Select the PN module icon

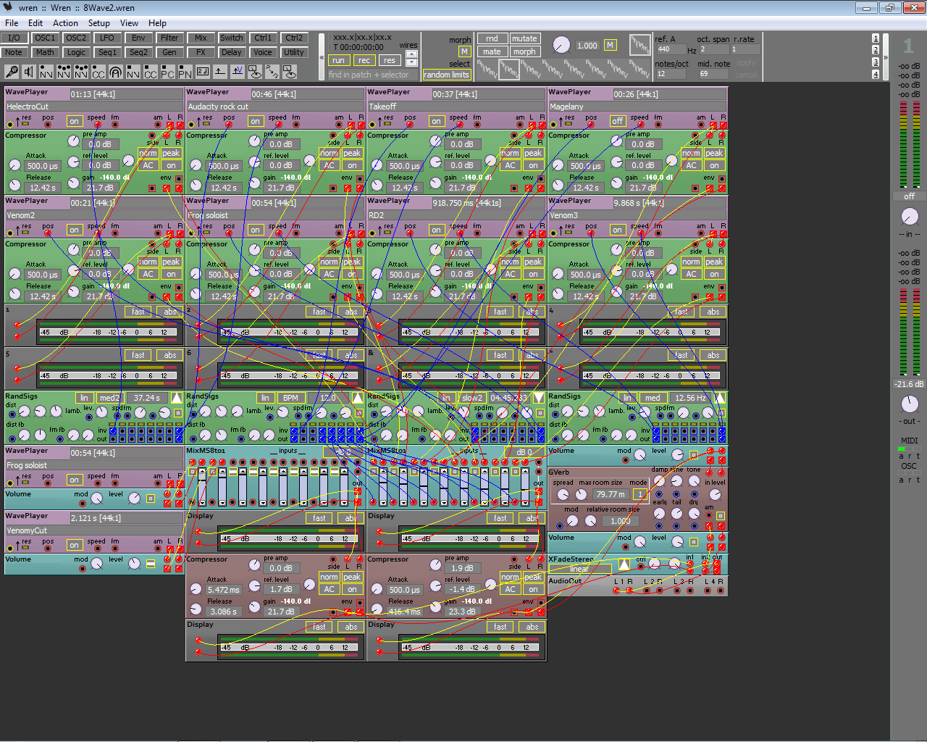185,72
